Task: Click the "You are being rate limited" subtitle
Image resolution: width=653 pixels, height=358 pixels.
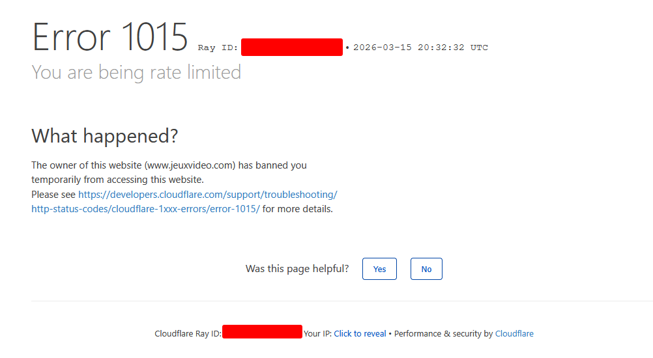Action: pyautogui.click(x=136, y=72)
